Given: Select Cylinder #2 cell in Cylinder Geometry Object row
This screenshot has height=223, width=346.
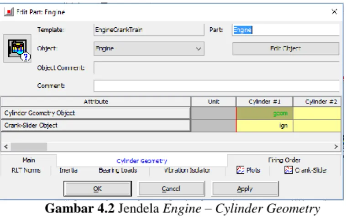Looking at the screenshot, I should (317, 113).
